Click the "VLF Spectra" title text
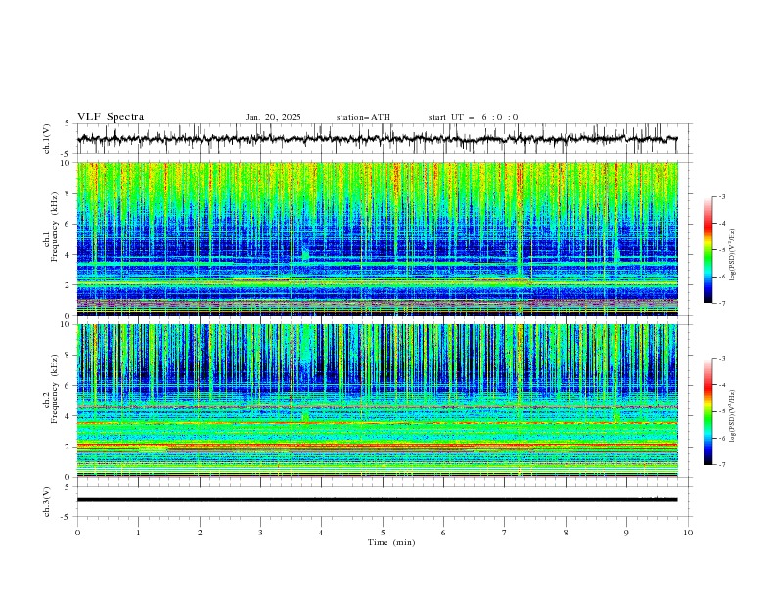Screen dimensions: 775x598 pyautogui.click(x=111, y=117)
